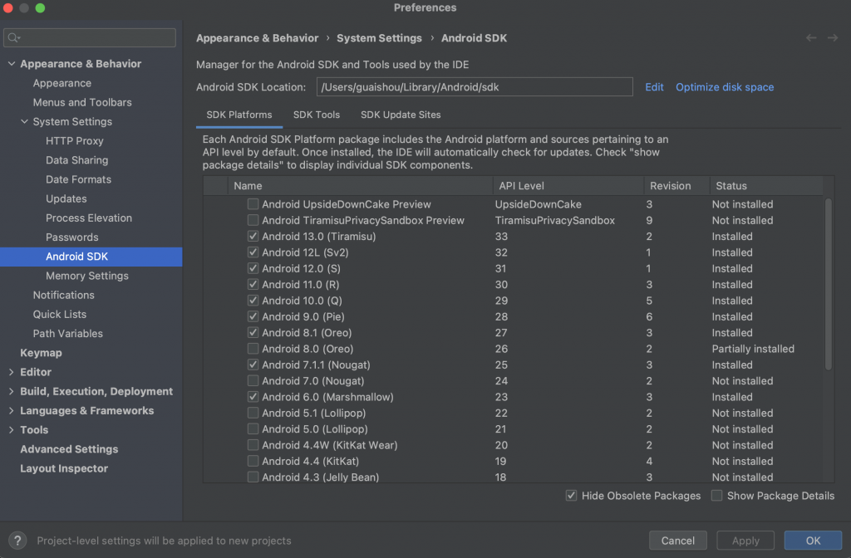This screenshot has width=851, height=558.
Task: Click the settings search field
Action: [90, 37]
